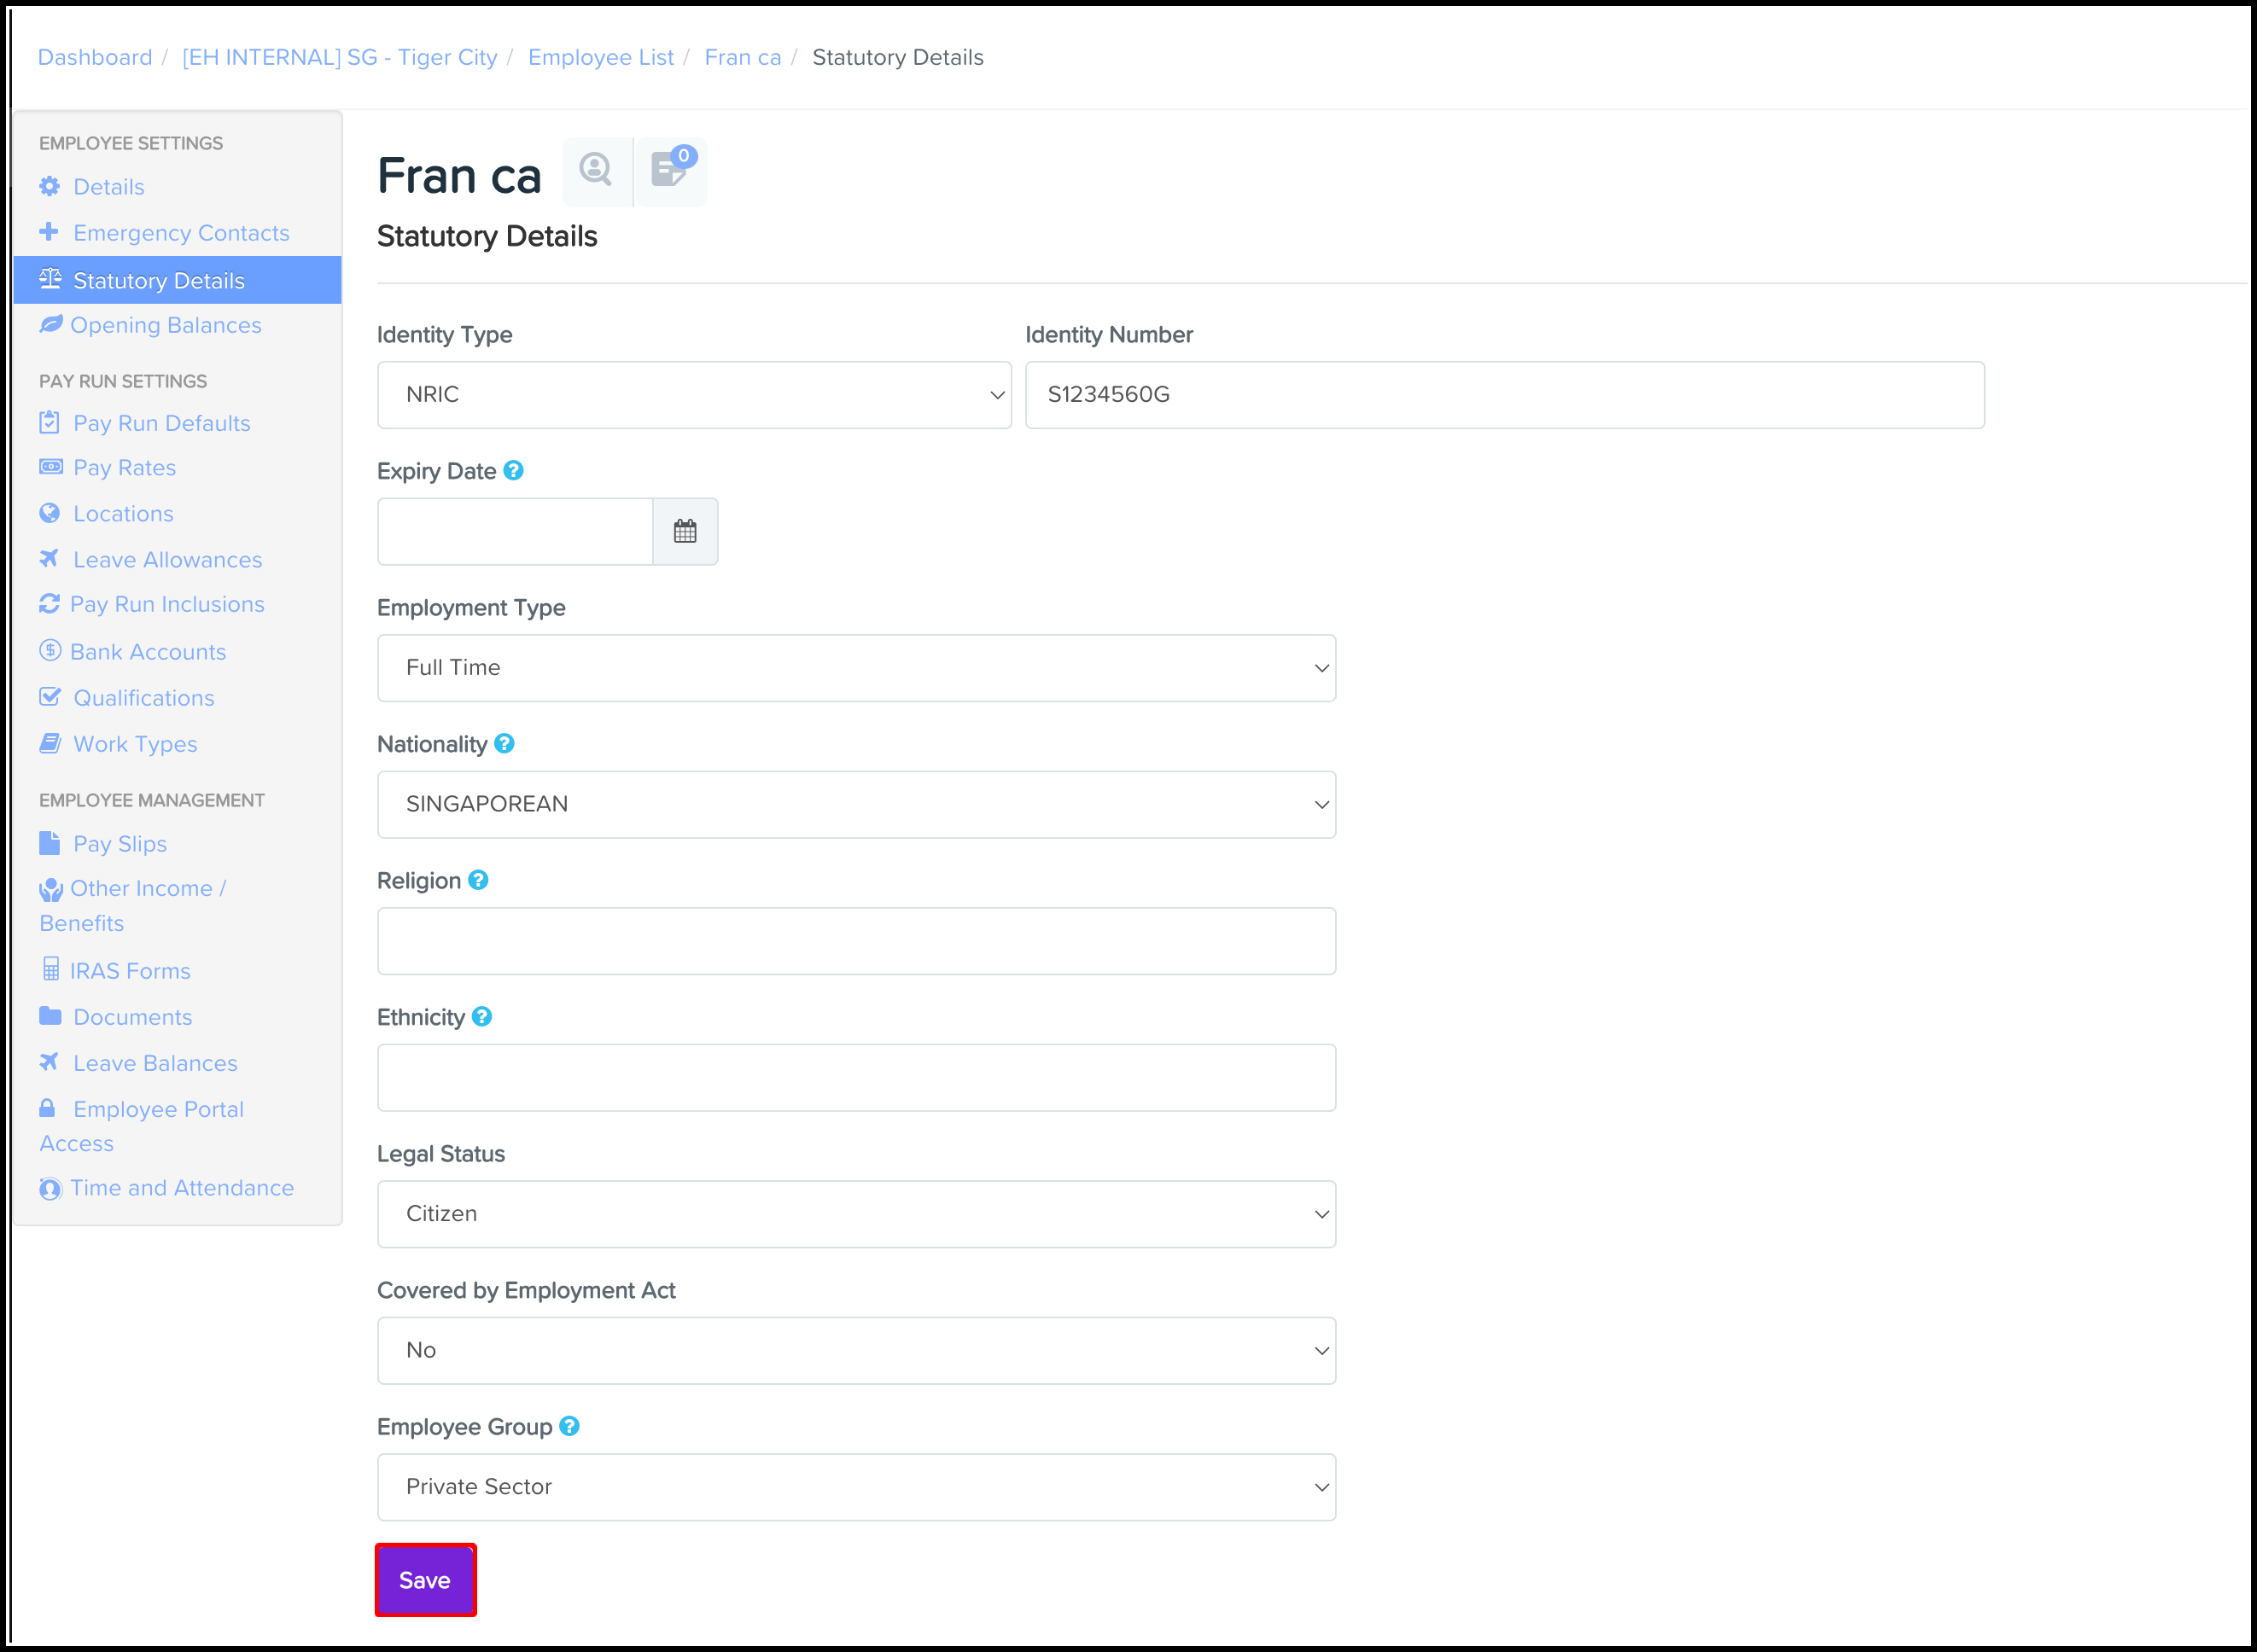Go to Dashboard breadcrumb link
This screenshot has height=1652, width=2257.
[95, 57]
